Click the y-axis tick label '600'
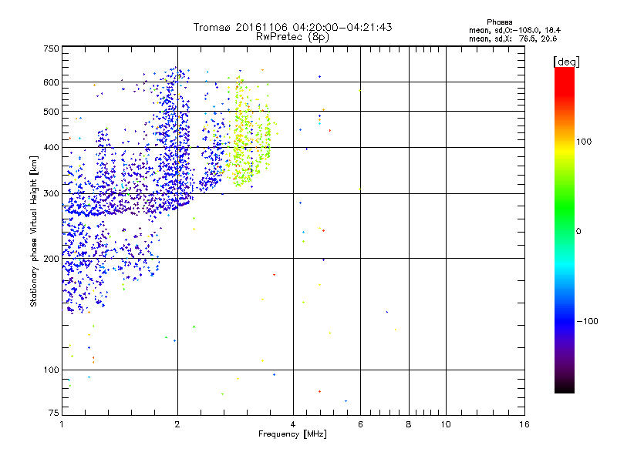 pos(51,82)
